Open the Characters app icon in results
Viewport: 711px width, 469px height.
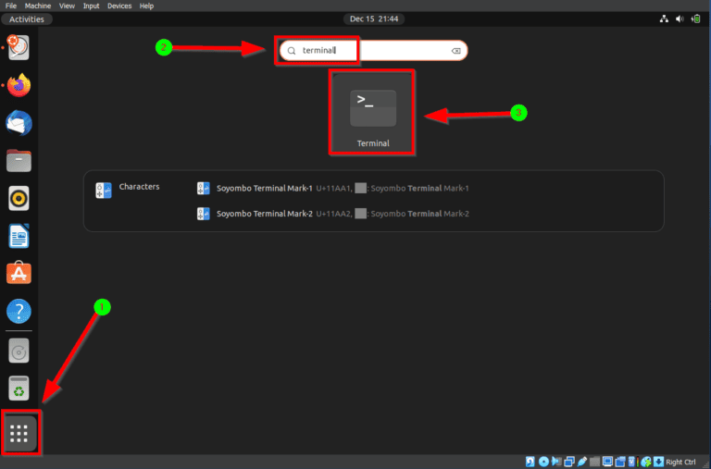click(x=104, y=191)
